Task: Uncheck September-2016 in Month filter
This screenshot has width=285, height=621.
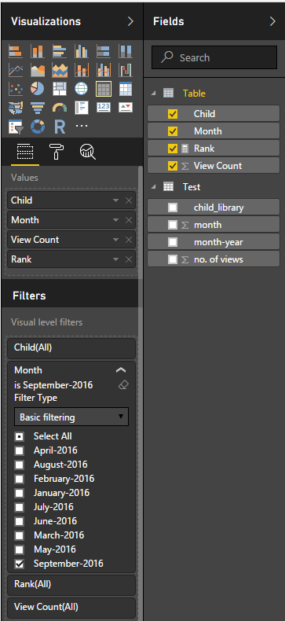Action: click(x=19, y=564)
